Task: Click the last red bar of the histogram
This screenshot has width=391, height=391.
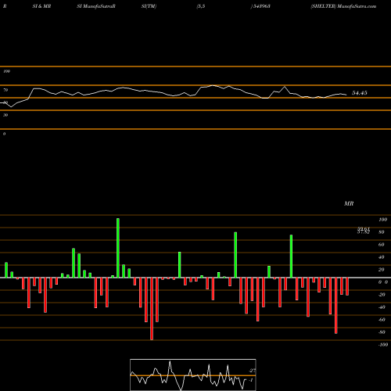Action: point(347,286)
